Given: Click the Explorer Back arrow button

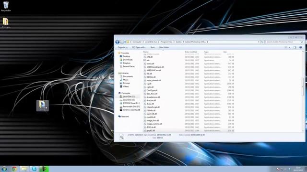Looking at the screenshot, I should 117,42.
